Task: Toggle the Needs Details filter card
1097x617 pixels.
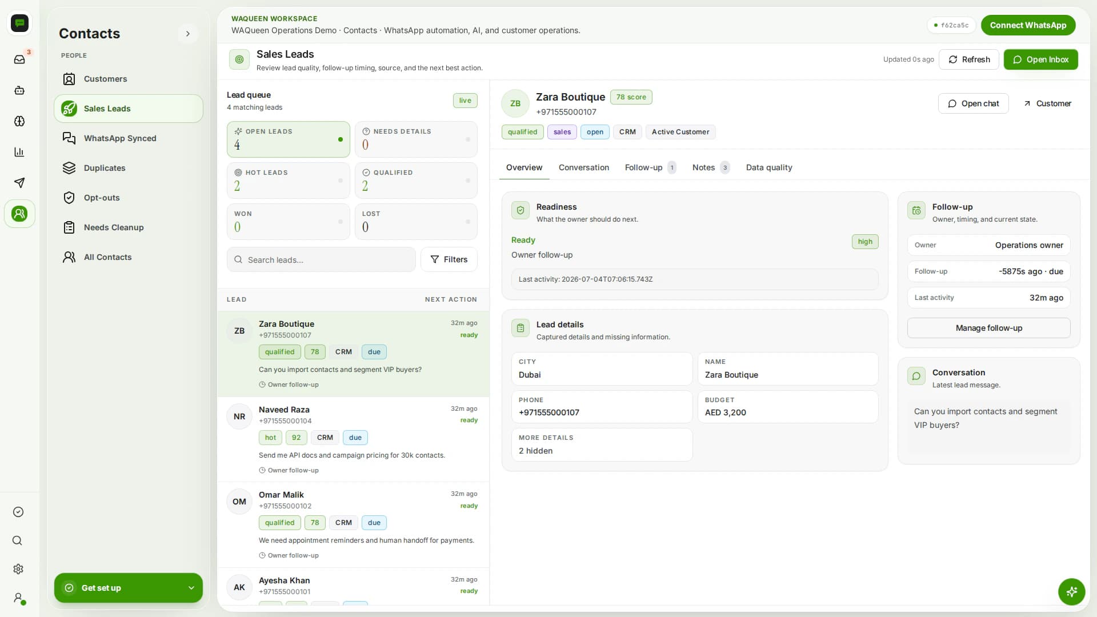Action: click(x=416, y=139)
